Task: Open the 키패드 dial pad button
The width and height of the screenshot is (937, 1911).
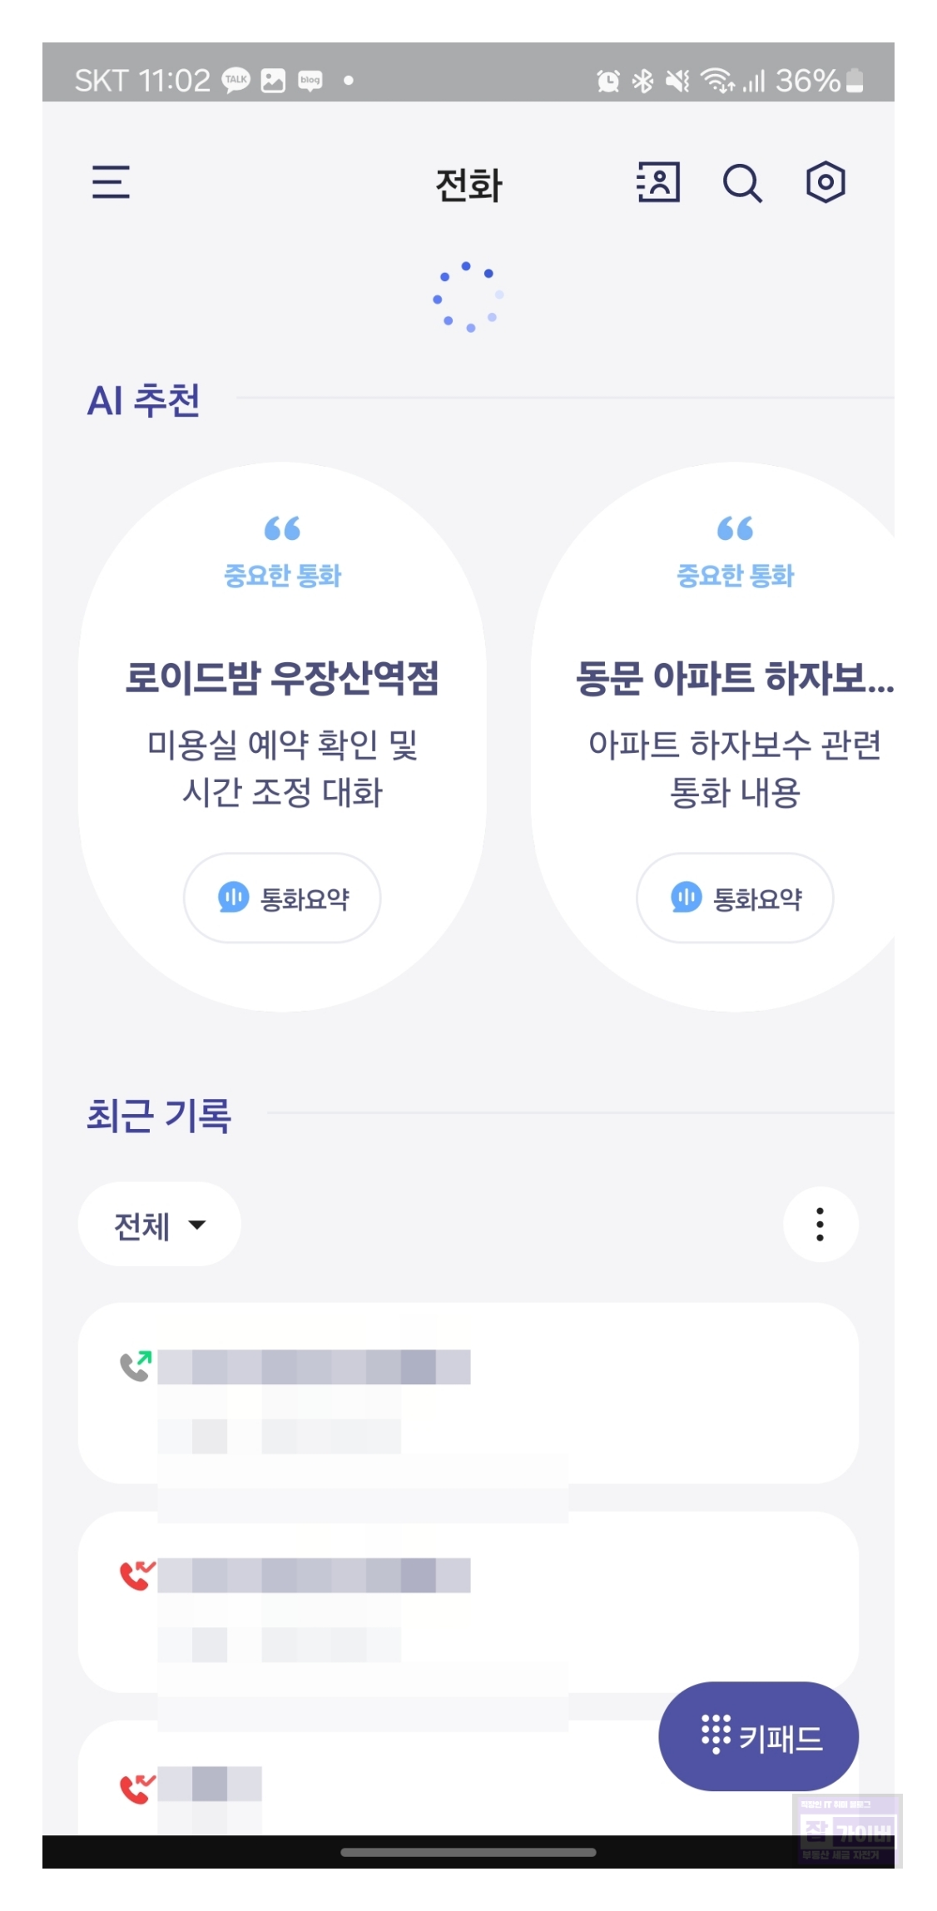Action: click(758, 1736)
